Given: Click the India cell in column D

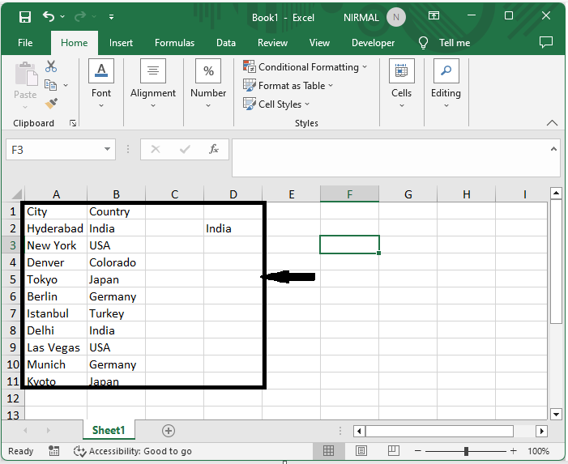Looking at the screenshot, I should point(233,228).
